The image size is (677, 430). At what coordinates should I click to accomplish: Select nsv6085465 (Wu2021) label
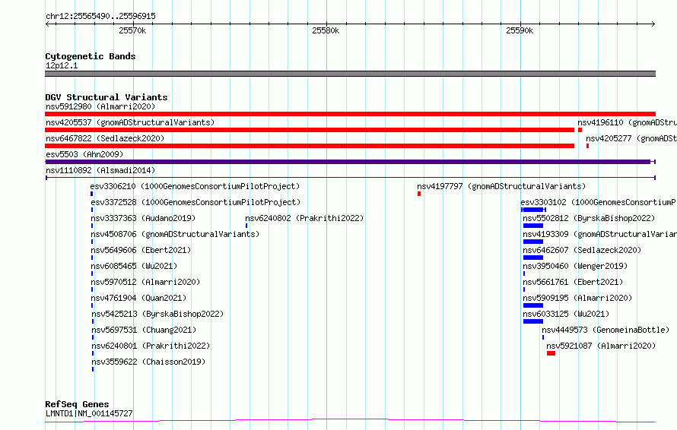[x=135, y=266]
